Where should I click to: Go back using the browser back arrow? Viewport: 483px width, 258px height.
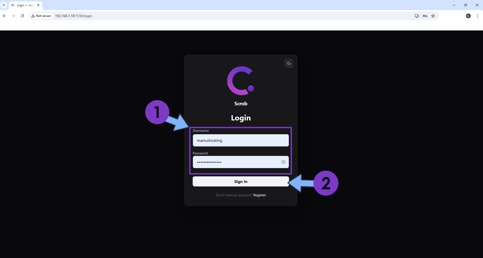point(4,16)
